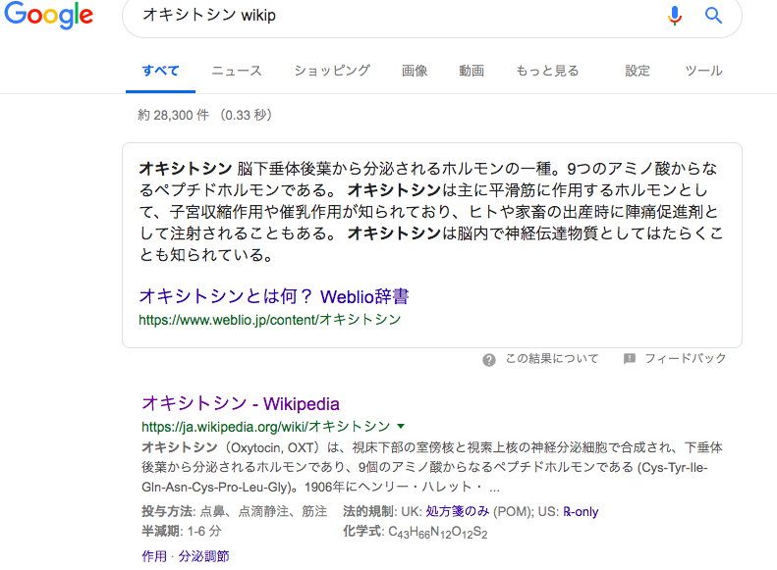Select the すべて tab
The height and width of the screenshot is (570, 777).
pos(160,71)
